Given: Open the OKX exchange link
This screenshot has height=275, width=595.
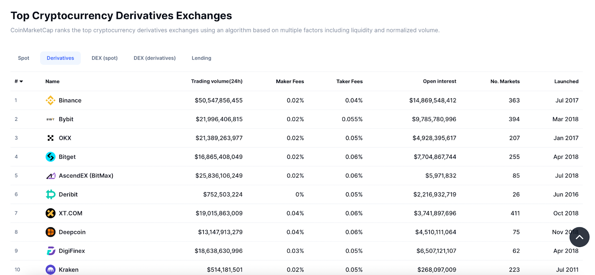Looking at the screenshot, I should pyautogui.click(x=65, y=138).
